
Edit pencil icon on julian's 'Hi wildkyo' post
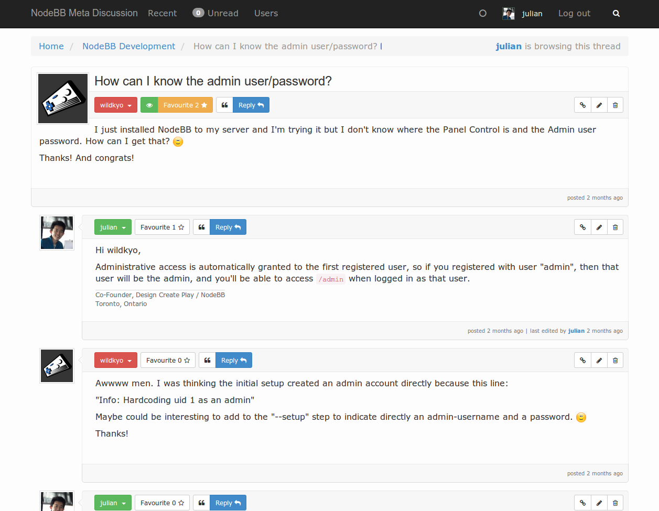tap(599, 227)
